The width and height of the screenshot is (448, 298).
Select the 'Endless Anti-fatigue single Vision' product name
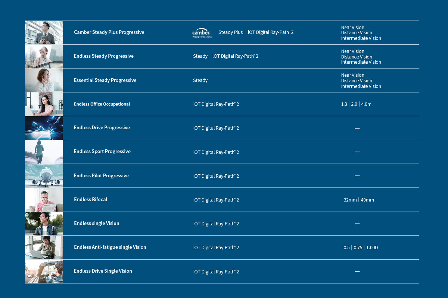pyautogui.click(x=110, y=247)
